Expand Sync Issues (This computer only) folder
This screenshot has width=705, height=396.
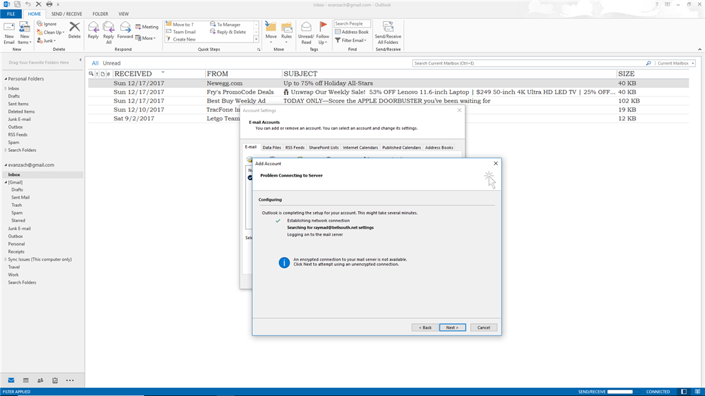(x=6, y=259)
